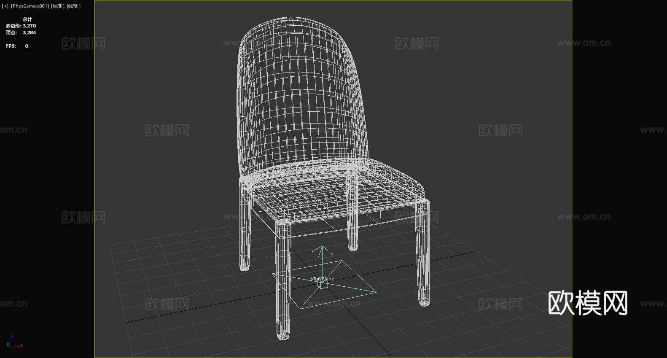This screenshot has height=358, width=667.
Task: Click the 多边形 3,270 statistic
Action: (x=21, y=26)
